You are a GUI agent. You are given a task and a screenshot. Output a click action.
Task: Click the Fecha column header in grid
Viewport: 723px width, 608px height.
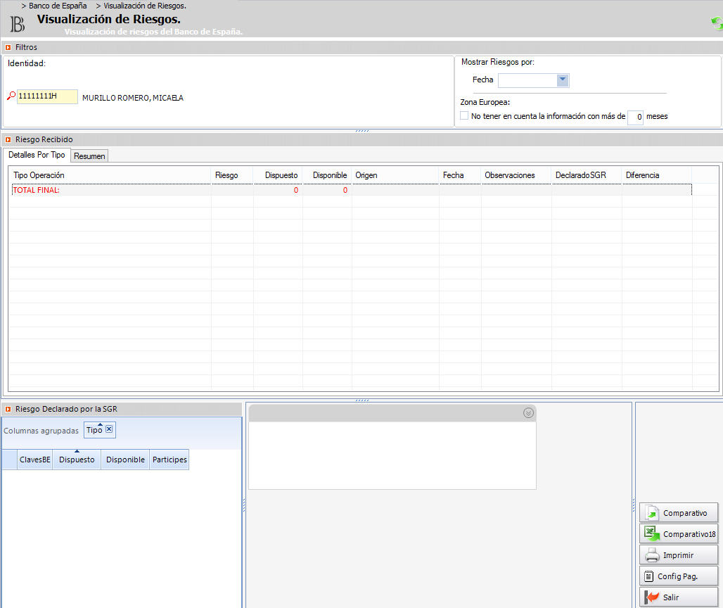coord(460,175)
